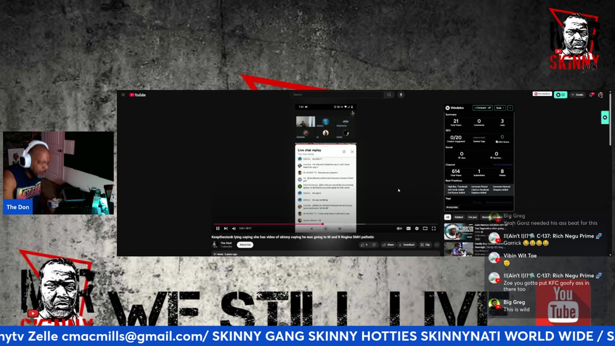Image resolution: width=615 pixels, height=346 pixels.
Task: Open the more actions ellipsis under the video
Action: click(x=437, y=245)
